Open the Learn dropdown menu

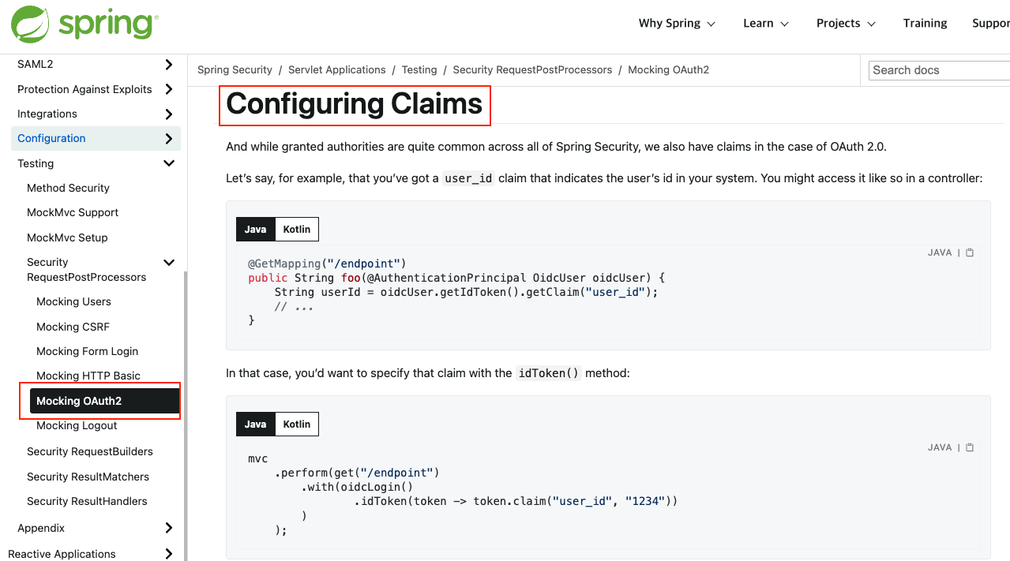coord(766,24)
